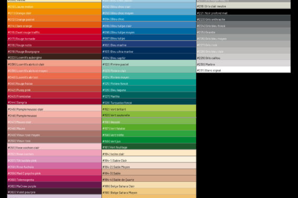Select the #231 Blanc signal swatch
Viewport: 298px width, 198px height.
click(x=243, y=70)
